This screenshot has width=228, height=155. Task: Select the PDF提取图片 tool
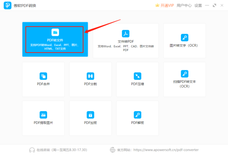pyautogui.click(x=43, y=118)
